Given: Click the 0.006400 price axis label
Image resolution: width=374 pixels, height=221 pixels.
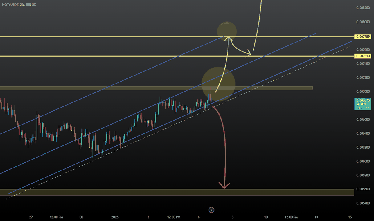Looking at the screenshot, I should [363, 133].
